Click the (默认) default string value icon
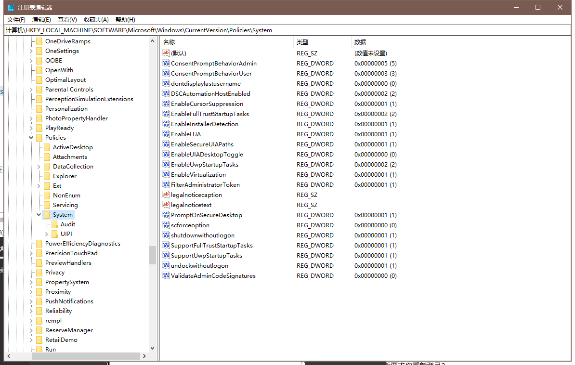This screenshot has width=575, height=365. pyautogui.click(x=166, y=53)
